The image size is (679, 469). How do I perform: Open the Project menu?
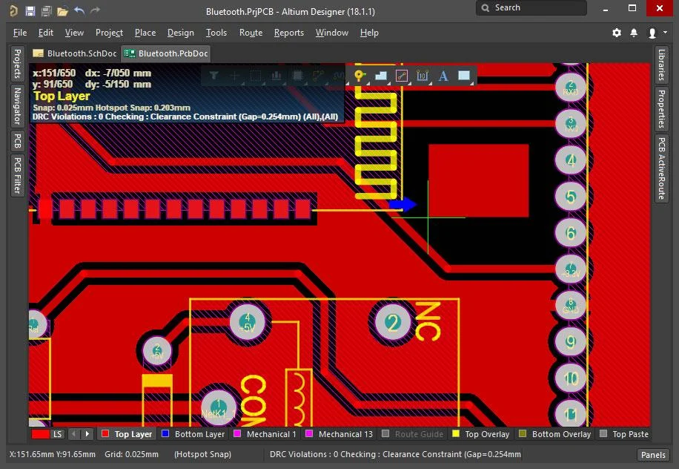(109, 33)
